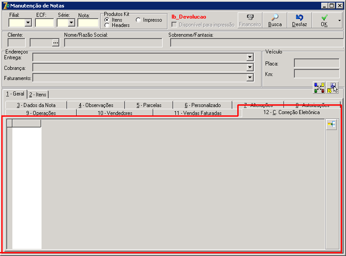Select the Headers radio option
Screen dimensions: 346x256
(107, 25)
